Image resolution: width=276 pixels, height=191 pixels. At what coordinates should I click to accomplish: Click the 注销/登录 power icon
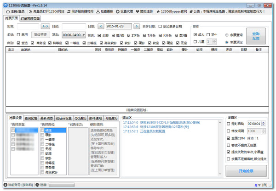point(8,11)
